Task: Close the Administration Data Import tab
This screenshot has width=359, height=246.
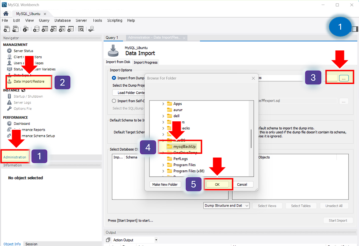Action: pos(184,38)
